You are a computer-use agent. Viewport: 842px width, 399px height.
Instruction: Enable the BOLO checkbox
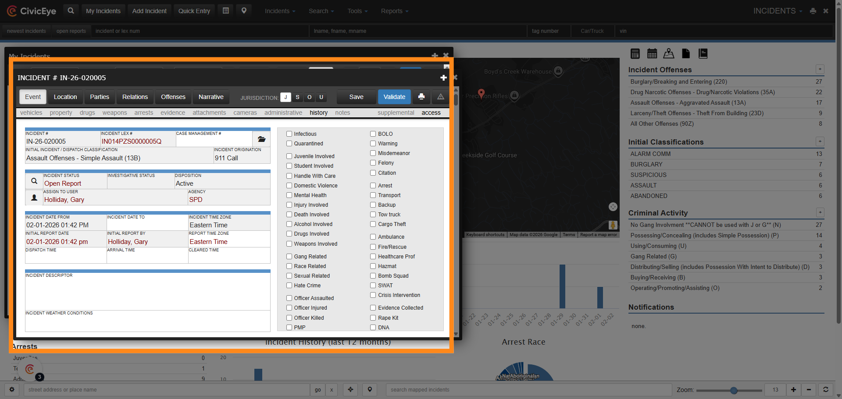[x=373, y=134]
